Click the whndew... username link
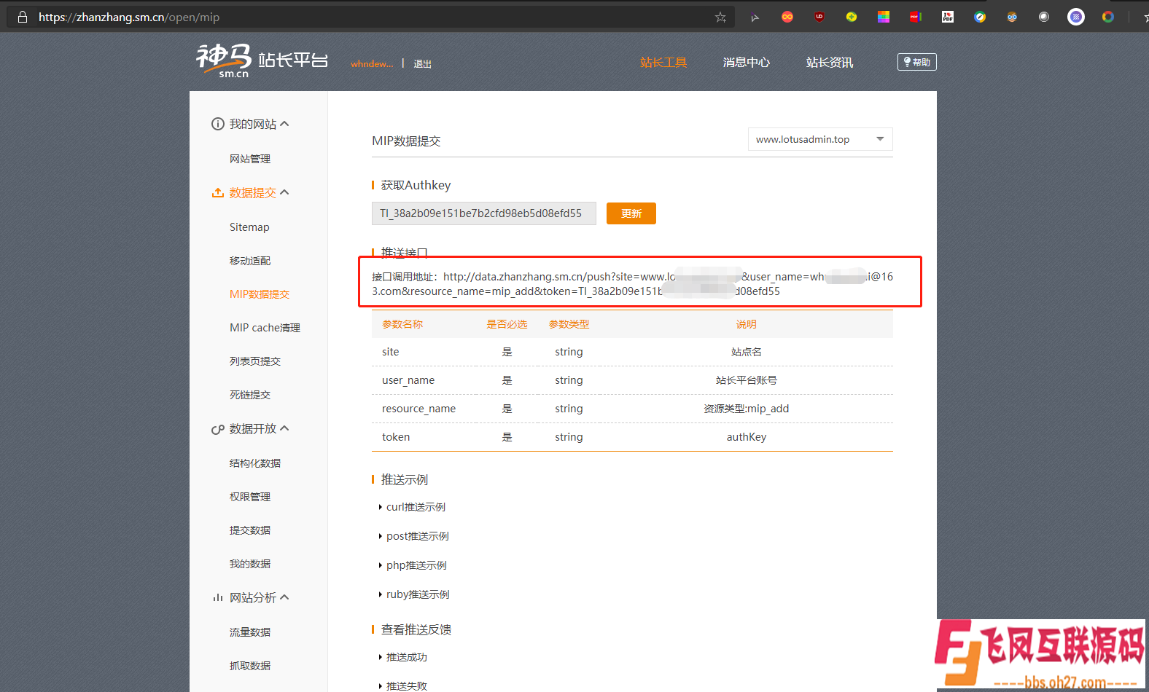 click(x=372, y=64)
